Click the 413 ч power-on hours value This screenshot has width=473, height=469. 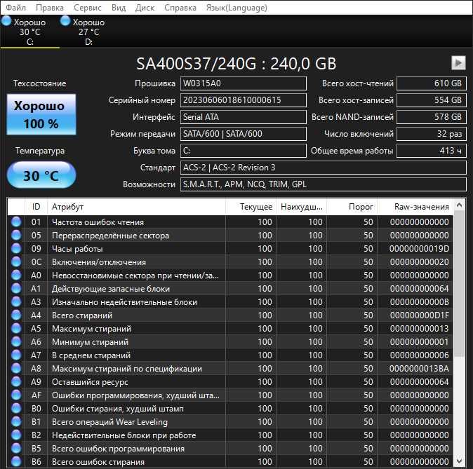point(432,151)
